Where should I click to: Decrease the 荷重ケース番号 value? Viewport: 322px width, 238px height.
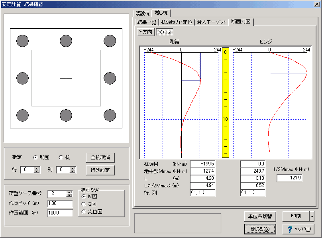[x=69, y=195]
